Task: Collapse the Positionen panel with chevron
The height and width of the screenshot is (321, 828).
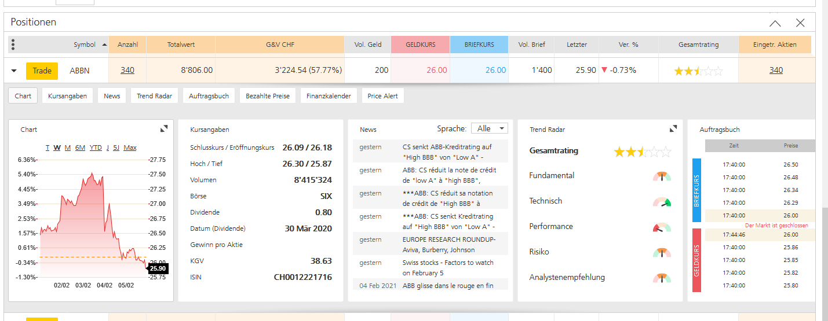Action: 775,23
